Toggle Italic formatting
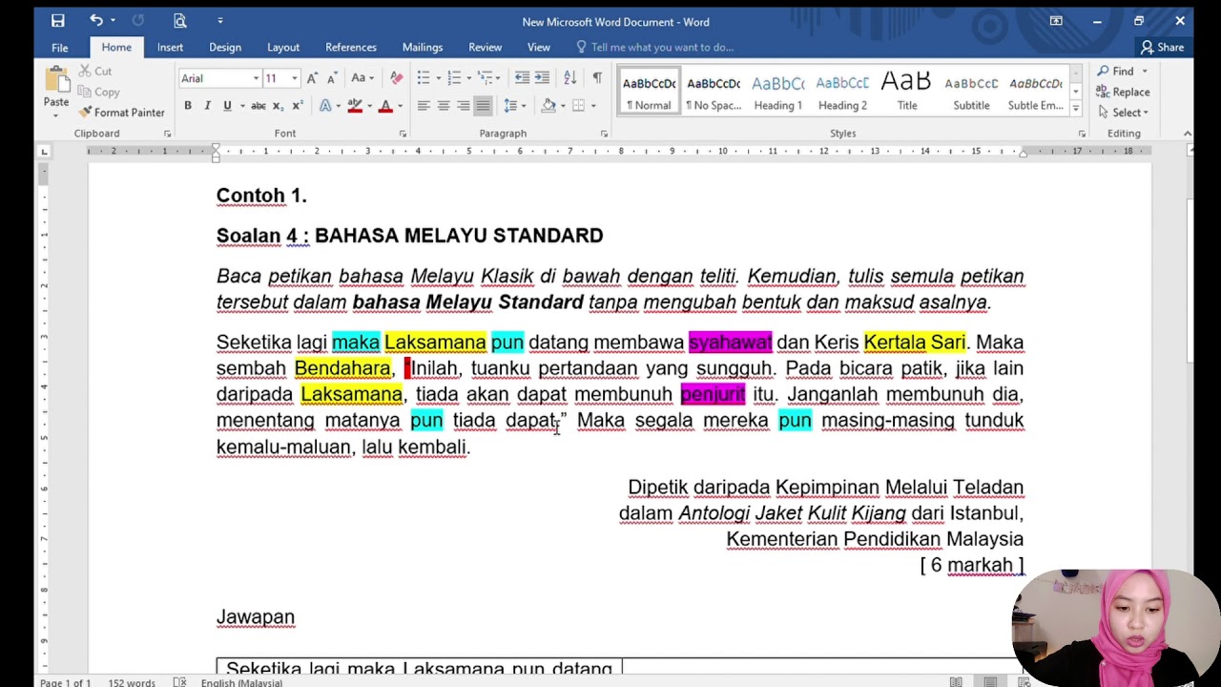Screen dimensions: 1221x687 click(x=207, y=106)
